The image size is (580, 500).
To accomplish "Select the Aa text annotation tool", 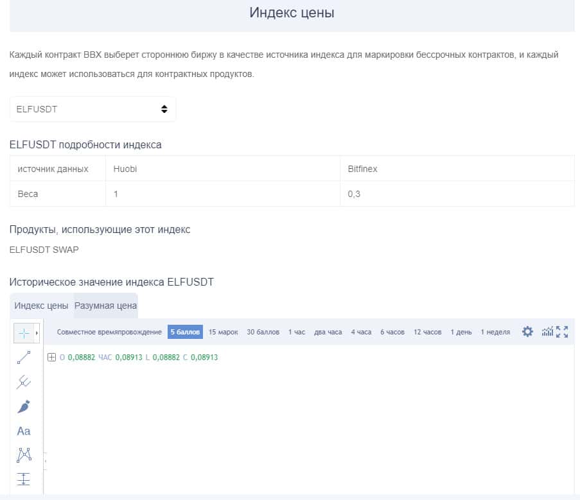I will tap(24, 431).
